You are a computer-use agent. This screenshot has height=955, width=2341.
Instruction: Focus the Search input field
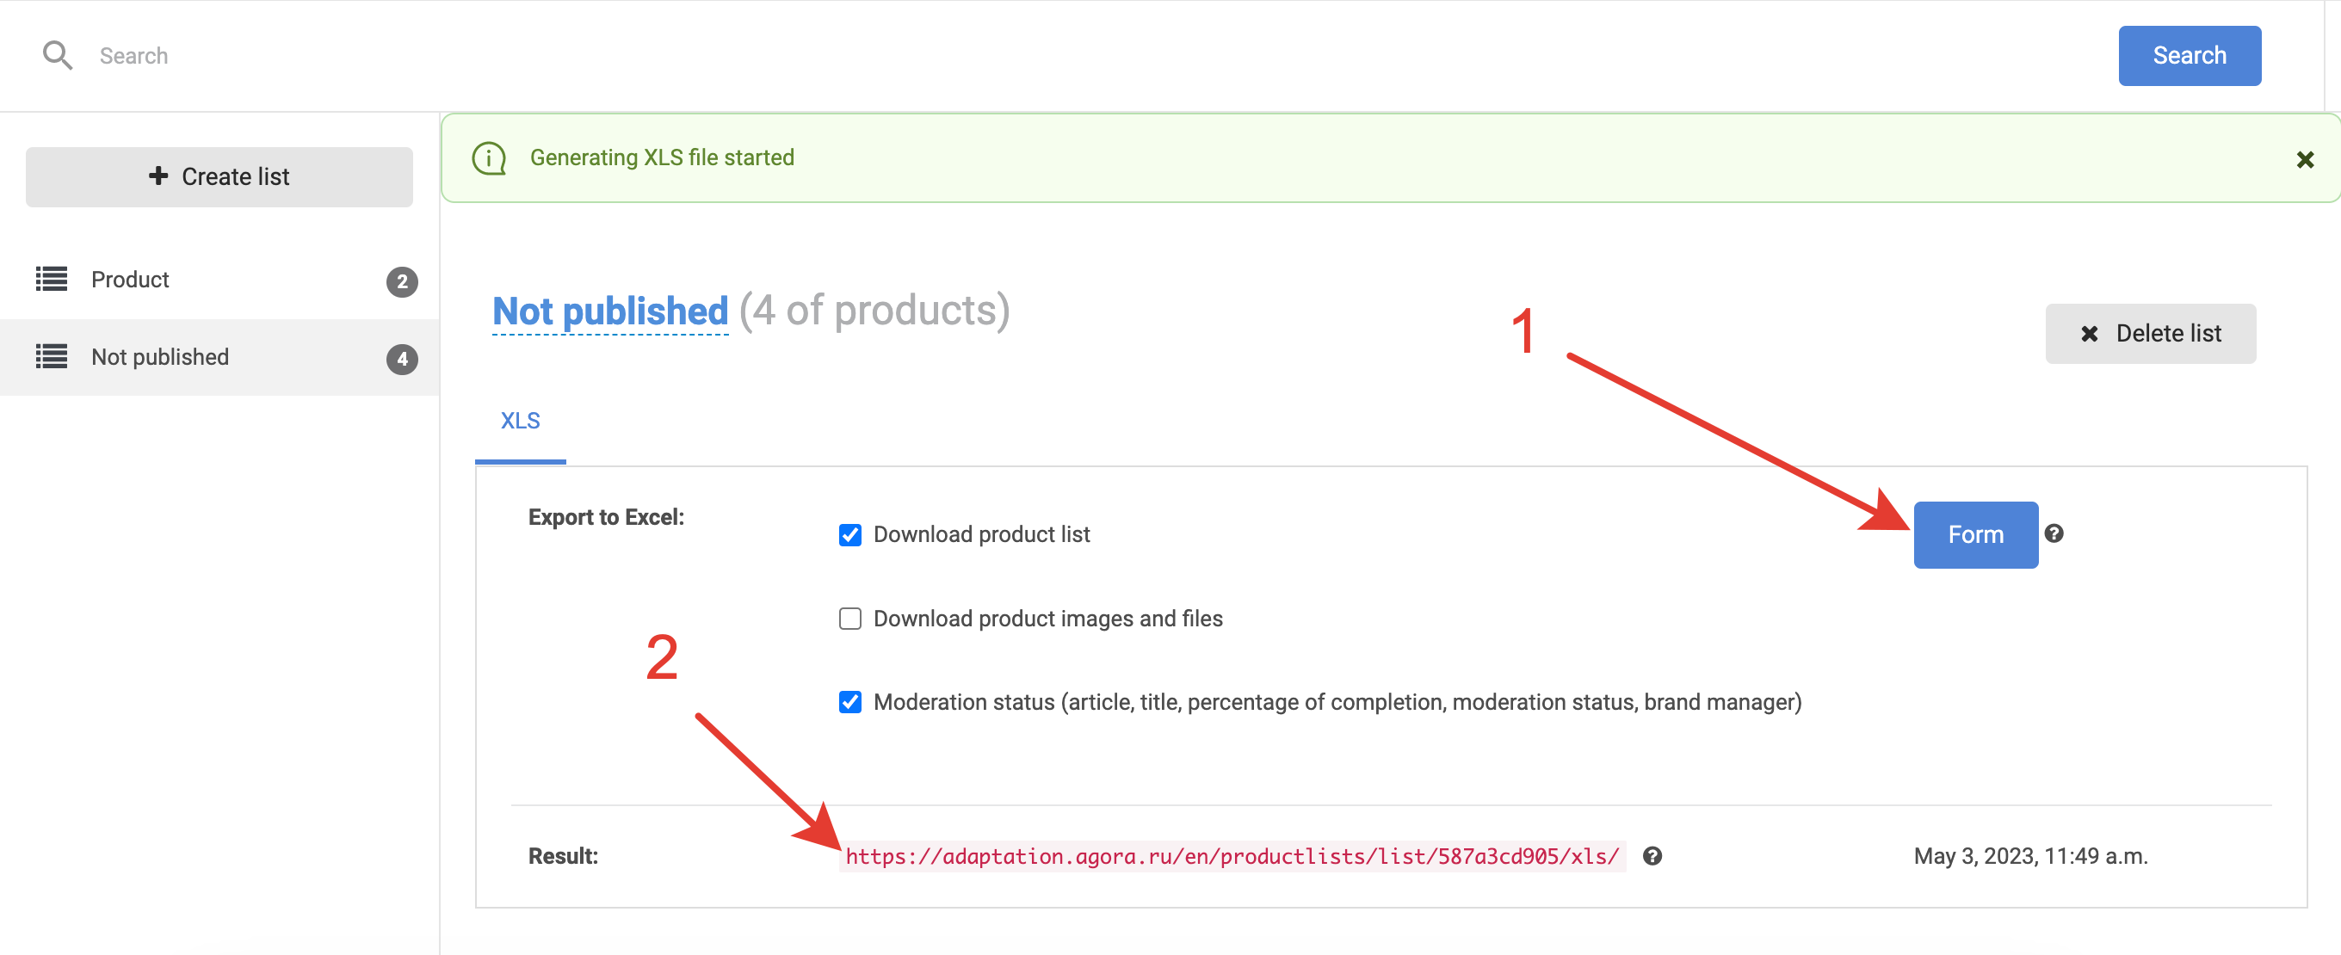point(1090,55)
